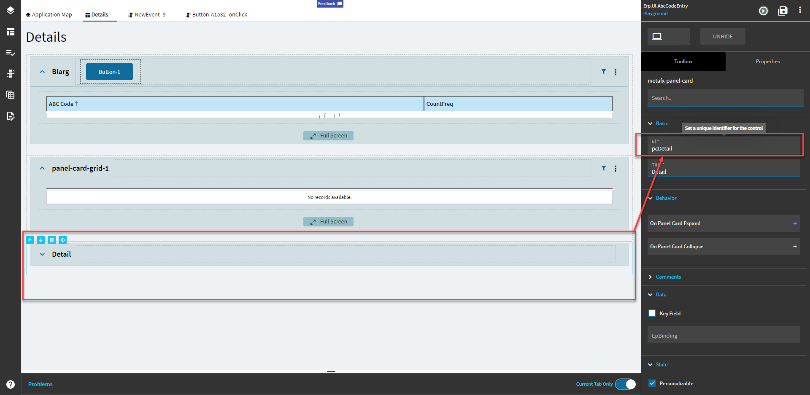
Task: Delete the Detail panel card
Action: 51,240
